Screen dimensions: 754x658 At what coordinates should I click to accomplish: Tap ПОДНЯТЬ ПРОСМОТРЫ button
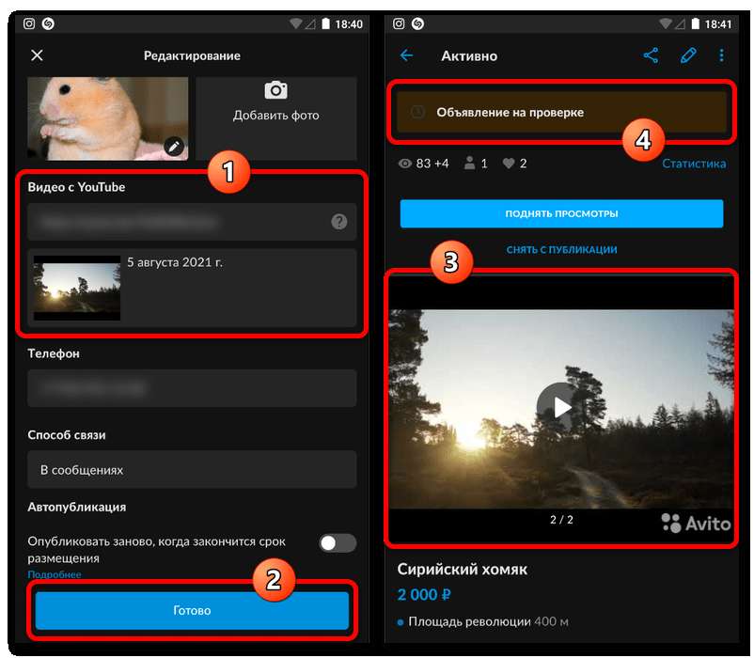tap(561, 213)
